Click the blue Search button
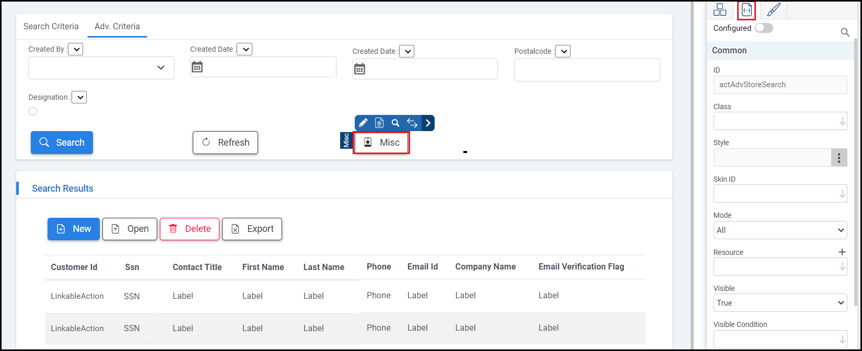The height and width of the screenshot is (351, 862). click(x=62, y=143)
